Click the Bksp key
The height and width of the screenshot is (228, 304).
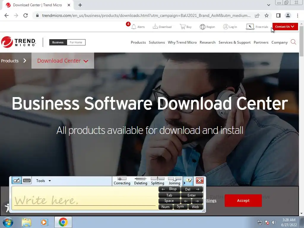click(x=170, y=189)
